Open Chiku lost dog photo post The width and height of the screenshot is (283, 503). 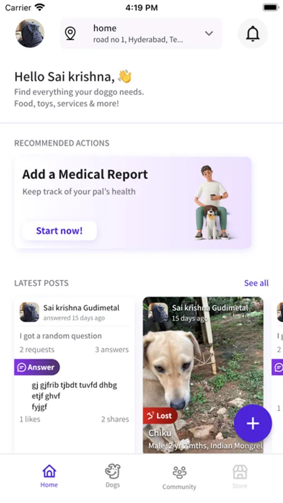coord(203,374)
